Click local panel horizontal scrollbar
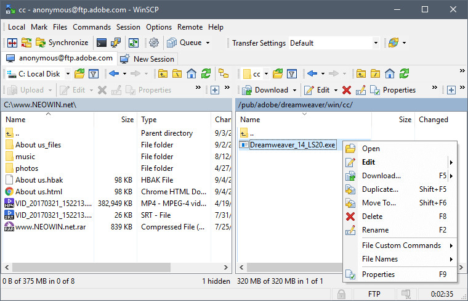Image resolution: width=468 pixels, height=301 pixels. click(x=91, y=267)
